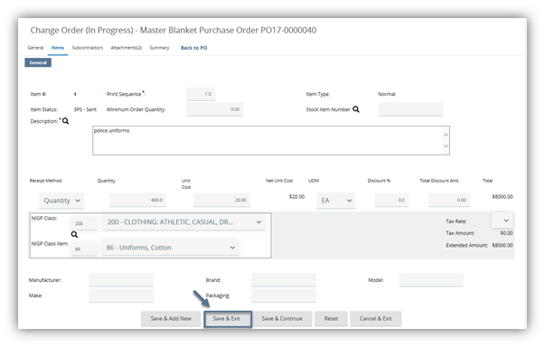545x347 pixels.
Task: Click in the police uniforms description box
Action: [x=271, y=140]
